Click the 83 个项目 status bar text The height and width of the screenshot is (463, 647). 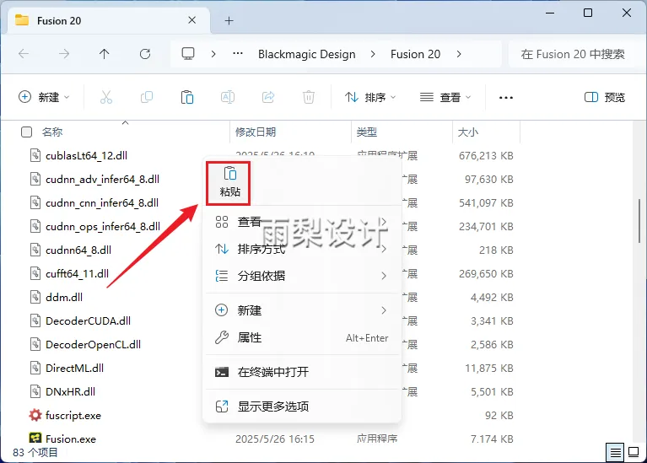point(35,452)
